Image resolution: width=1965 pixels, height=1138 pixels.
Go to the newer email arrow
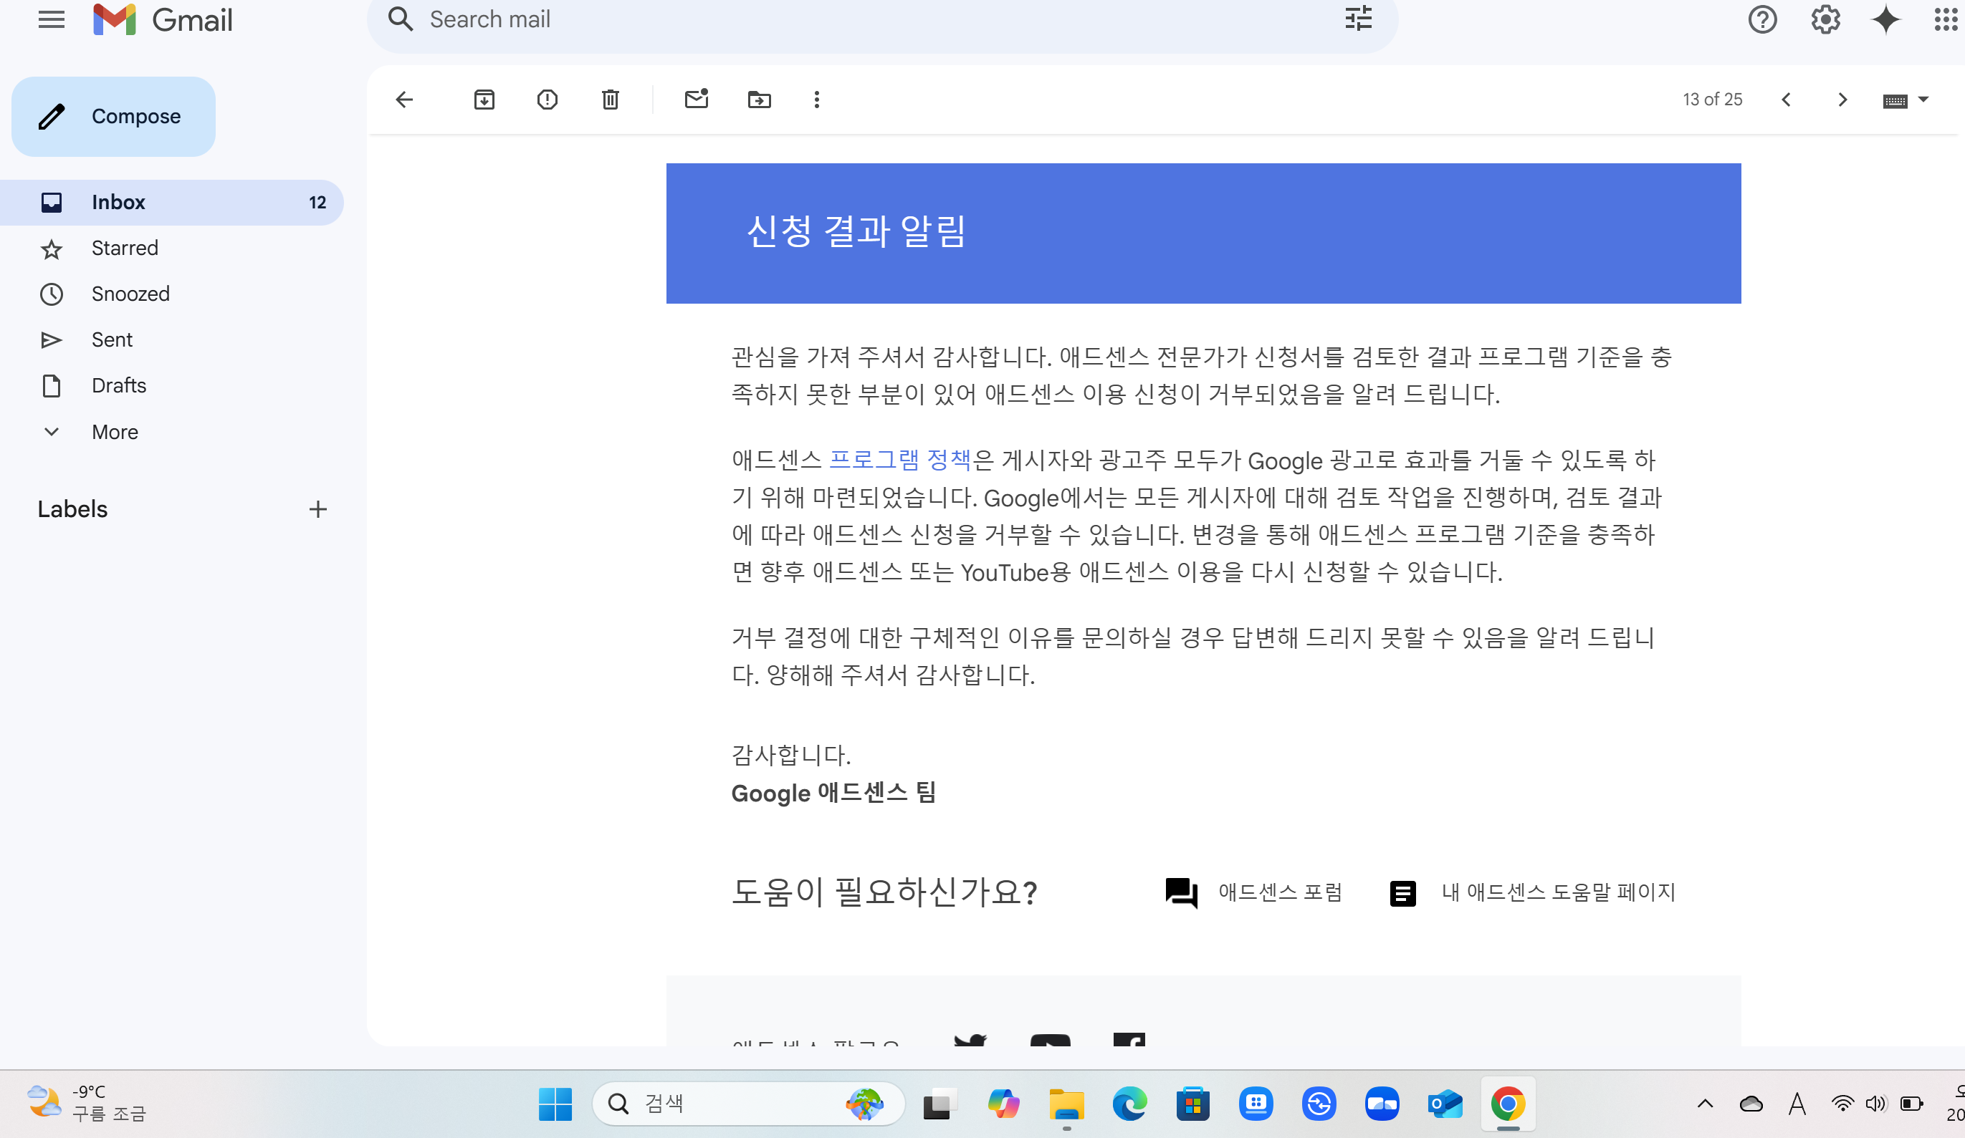(x=1787, y=100)
